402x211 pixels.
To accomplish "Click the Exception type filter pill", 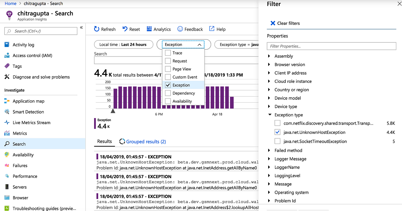I will point(237,44).
